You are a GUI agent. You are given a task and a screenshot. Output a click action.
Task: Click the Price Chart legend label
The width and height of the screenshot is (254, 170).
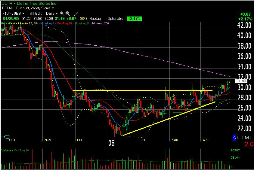click(8, 23)
